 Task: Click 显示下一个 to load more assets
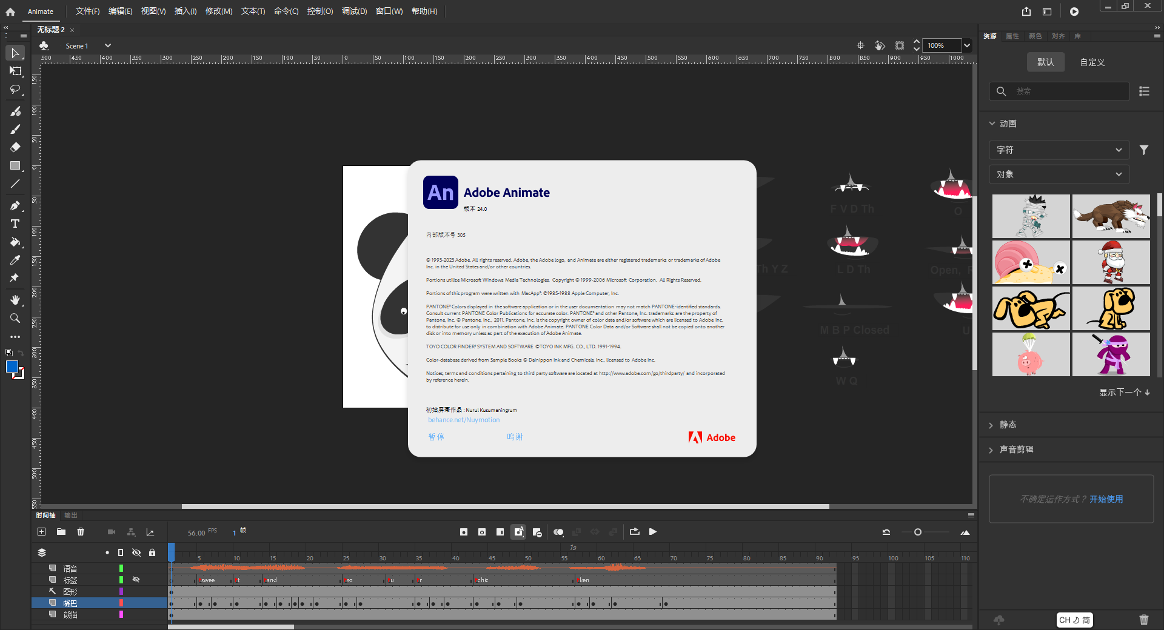point(1125,393)
